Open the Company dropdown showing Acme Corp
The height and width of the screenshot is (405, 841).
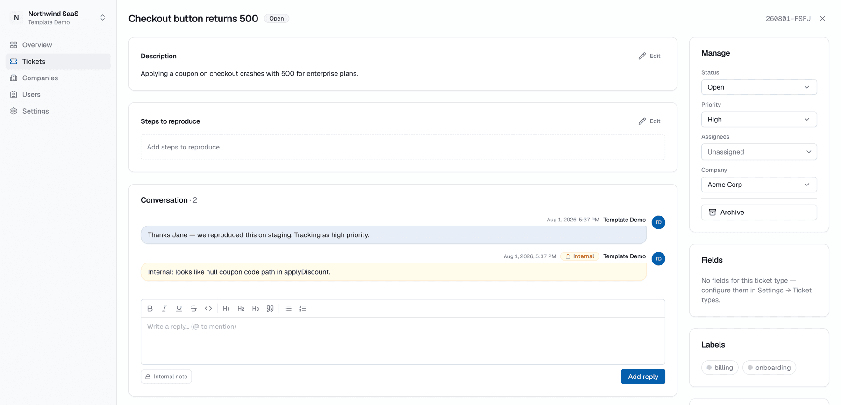point(759,185)
